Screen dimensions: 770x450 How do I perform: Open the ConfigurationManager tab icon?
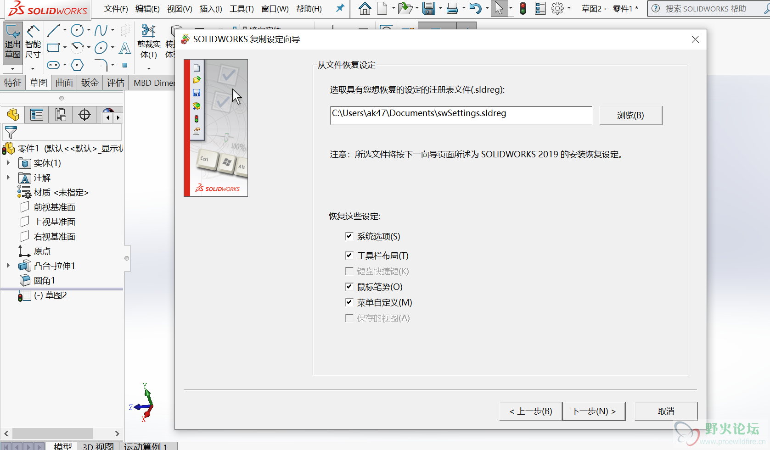coord(61,115)
